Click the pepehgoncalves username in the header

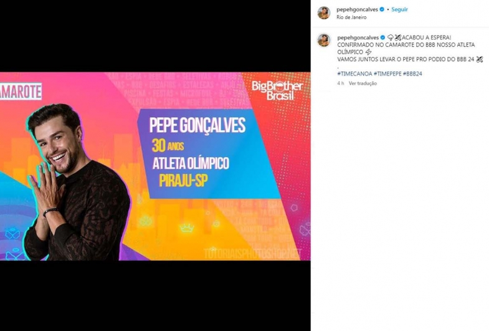357,9
